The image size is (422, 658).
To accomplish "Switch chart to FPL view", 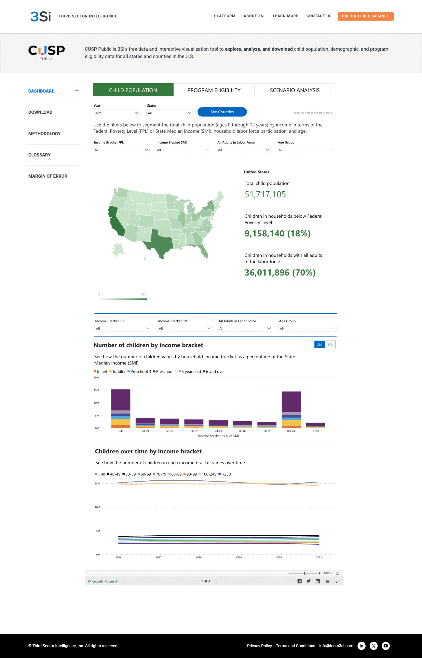I will coord(330,345).
